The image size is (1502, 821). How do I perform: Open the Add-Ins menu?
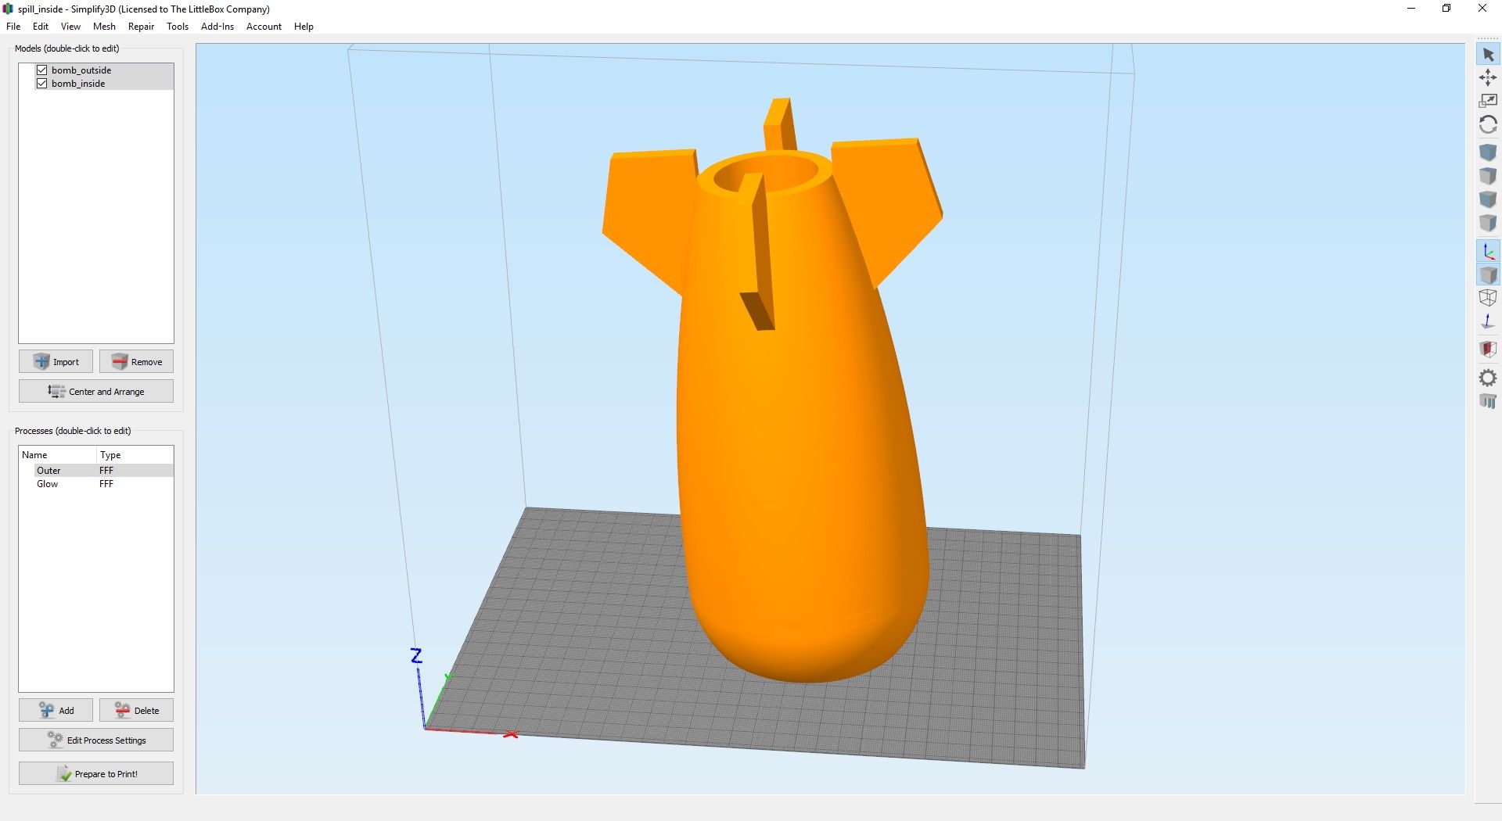pyautogui.click(x=217, y=27)
